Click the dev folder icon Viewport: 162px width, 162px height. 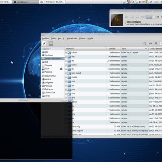pyautogui.click(x=69, y=57)
